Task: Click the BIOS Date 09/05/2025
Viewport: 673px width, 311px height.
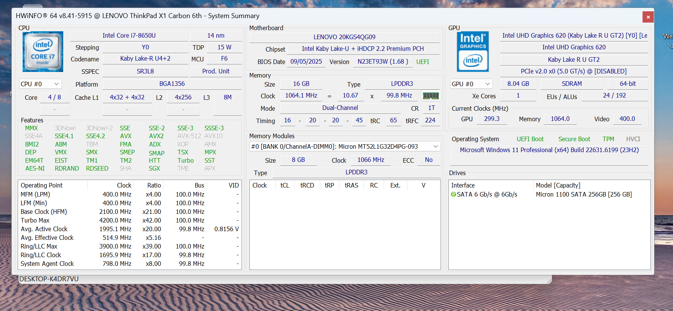Action: point(306,62)
